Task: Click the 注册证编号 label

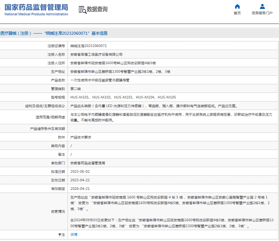Action: tap(56, 46)
